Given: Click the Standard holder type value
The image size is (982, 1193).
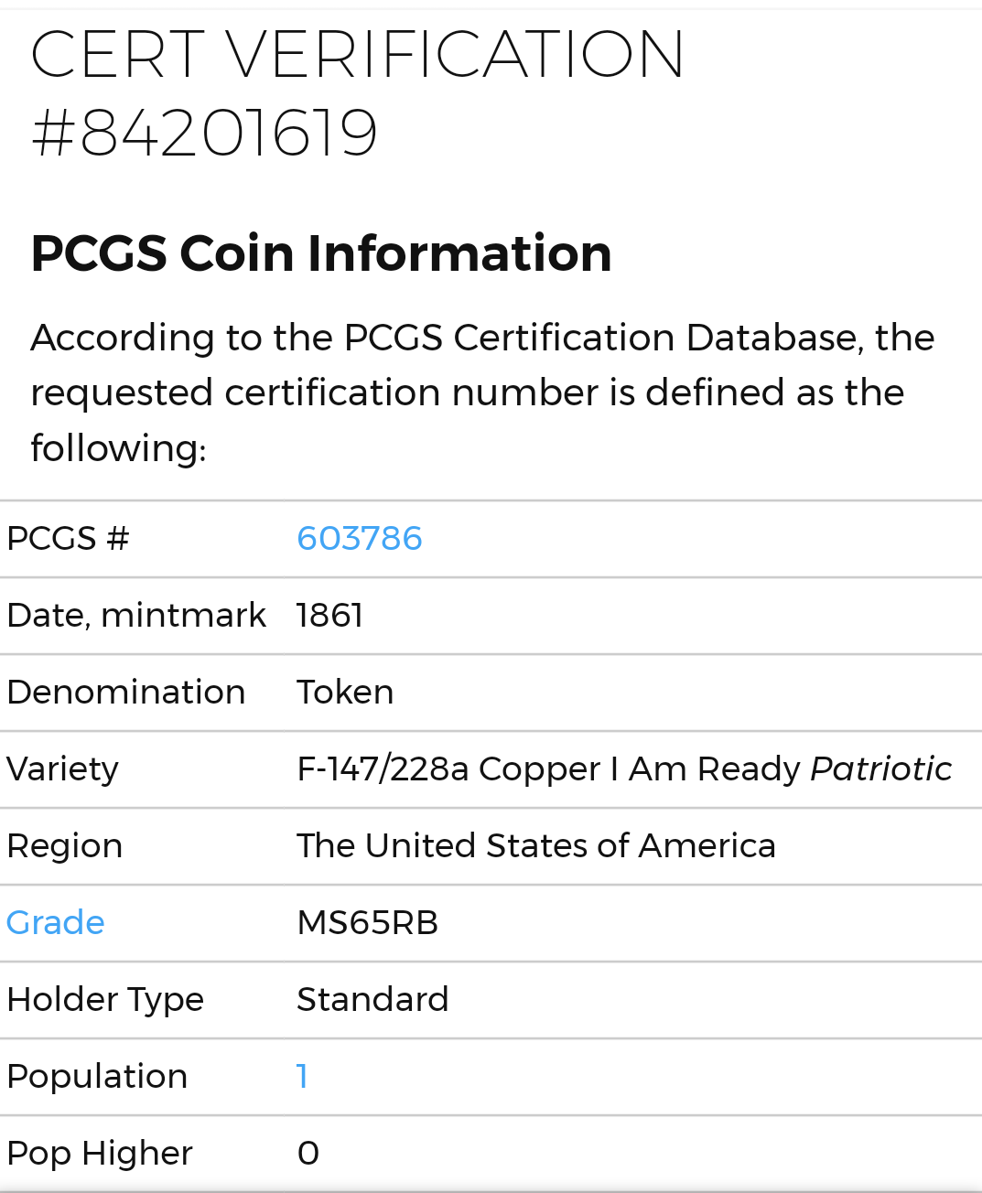Looking at the screenshot, I should click(372, 1000).
